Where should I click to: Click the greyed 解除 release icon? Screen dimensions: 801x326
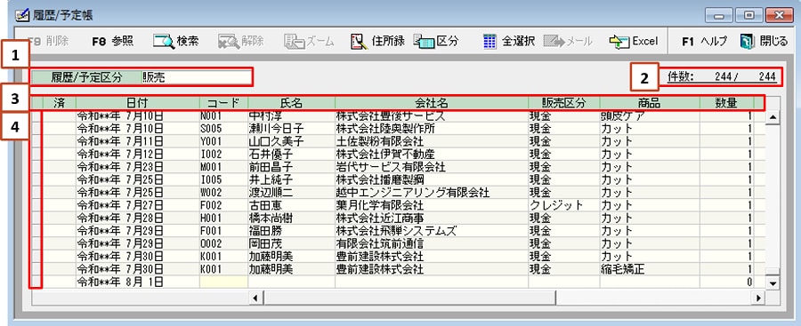click(229, 42)
